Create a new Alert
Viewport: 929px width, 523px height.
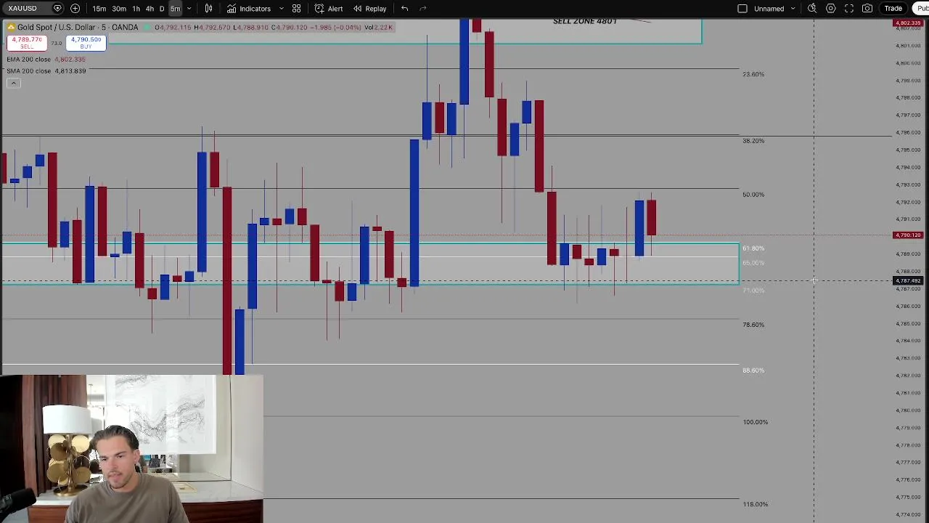point(329,9)
